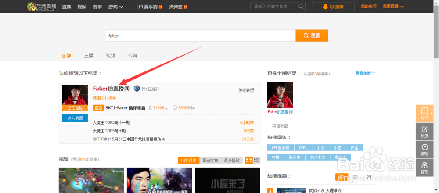Open LPL夏季赛 in the top navigation

(x=147, y=7)
